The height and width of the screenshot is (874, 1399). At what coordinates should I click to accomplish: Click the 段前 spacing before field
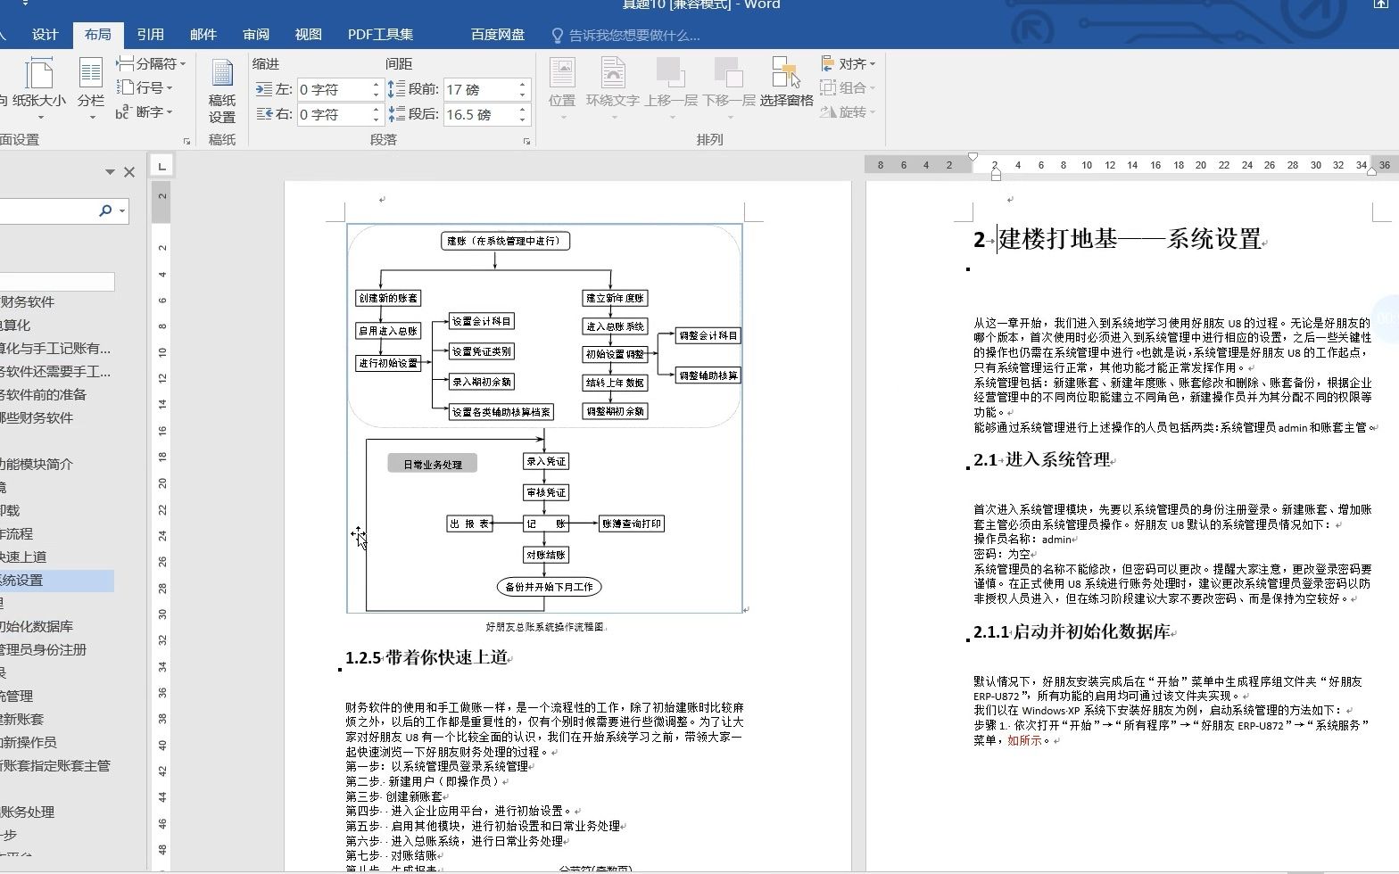(479, 89)
